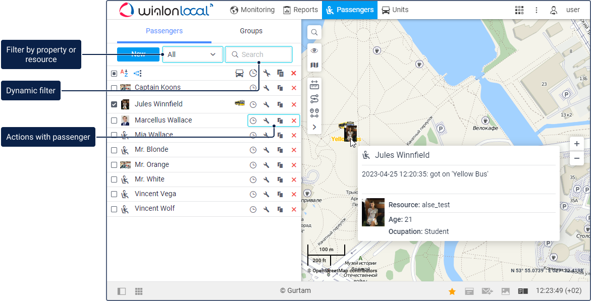
Task: Delete the Vincent Vega passenger
Action: click(294, 195)
